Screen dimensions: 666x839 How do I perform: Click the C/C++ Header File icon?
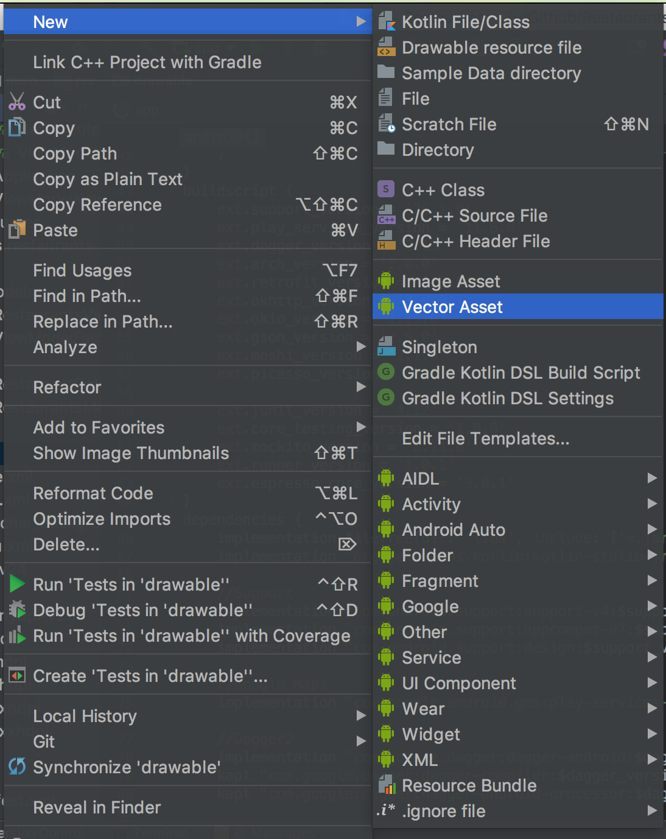coord(387,241)
